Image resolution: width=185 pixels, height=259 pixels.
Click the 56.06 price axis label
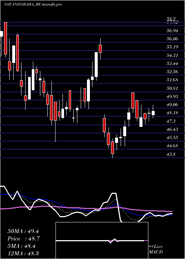[x=172, y=39]
